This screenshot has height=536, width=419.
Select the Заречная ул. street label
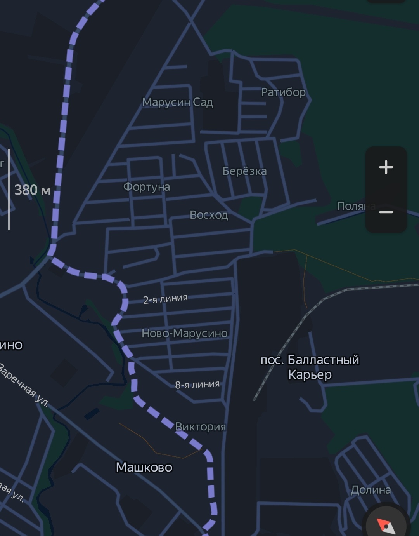pos(23,386)
